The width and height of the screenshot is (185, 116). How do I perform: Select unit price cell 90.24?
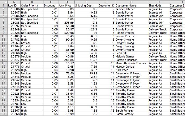67,40
